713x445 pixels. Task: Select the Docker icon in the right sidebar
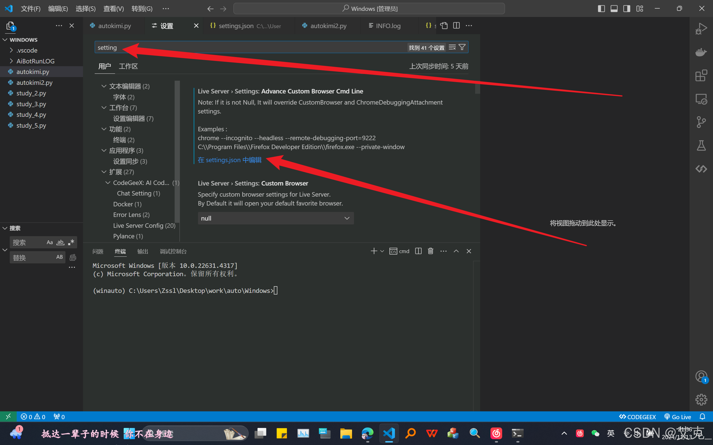pyautogui.click(x=701, y=52)
